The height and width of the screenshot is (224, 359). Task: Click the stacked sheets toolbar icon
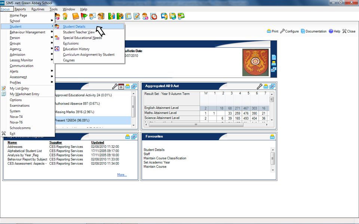(128, 16)
